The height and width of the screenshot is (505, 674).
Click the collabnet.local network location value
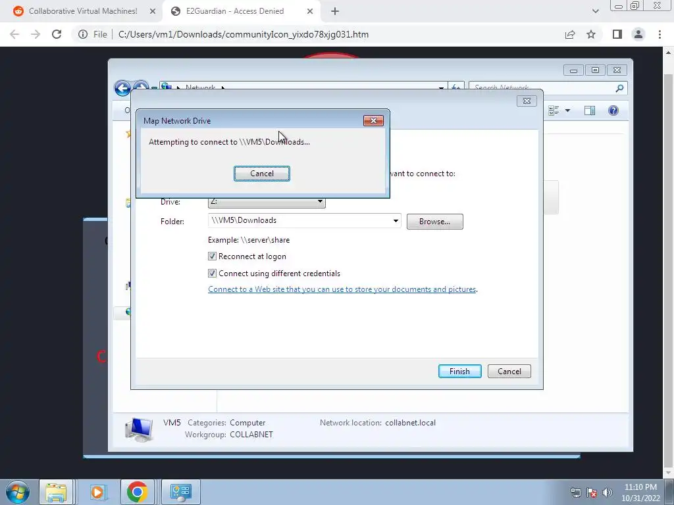(x=411, y=423)
